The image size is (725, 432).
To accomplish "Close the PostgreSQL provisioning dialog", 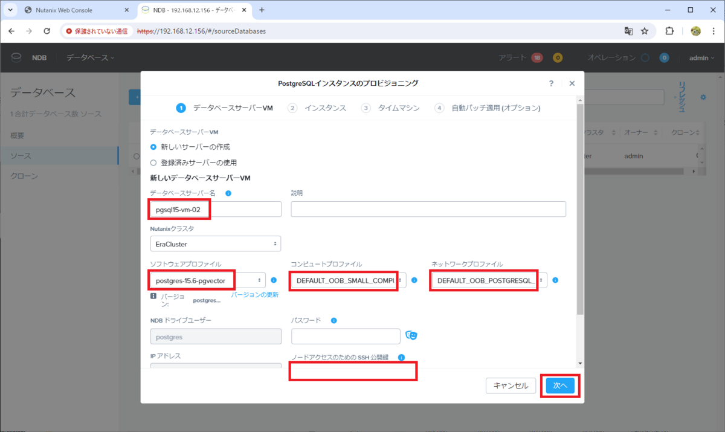I will [572, 83].
